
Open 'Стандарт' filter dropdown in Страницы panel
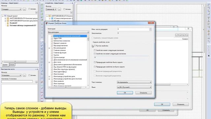point(12,9)
